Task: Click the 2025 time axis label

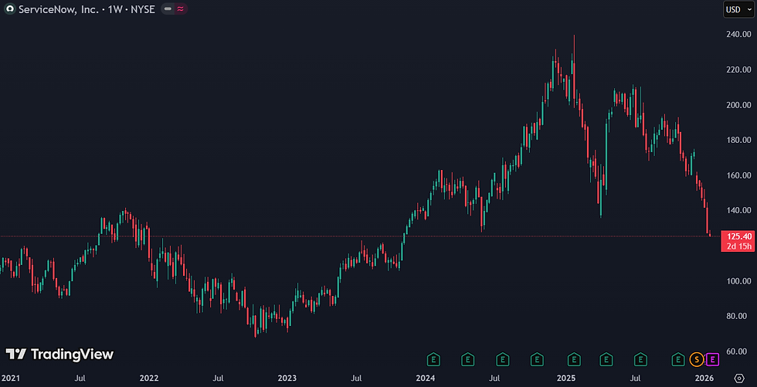Action: click(565, 378)
